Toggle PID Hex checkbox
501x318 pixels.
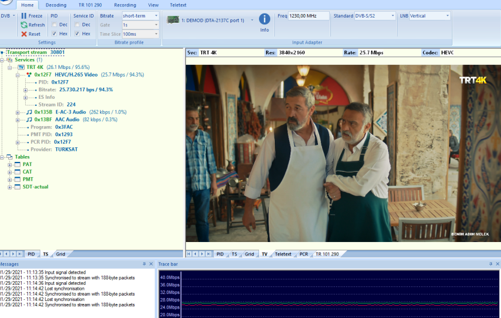coord(54,33)
